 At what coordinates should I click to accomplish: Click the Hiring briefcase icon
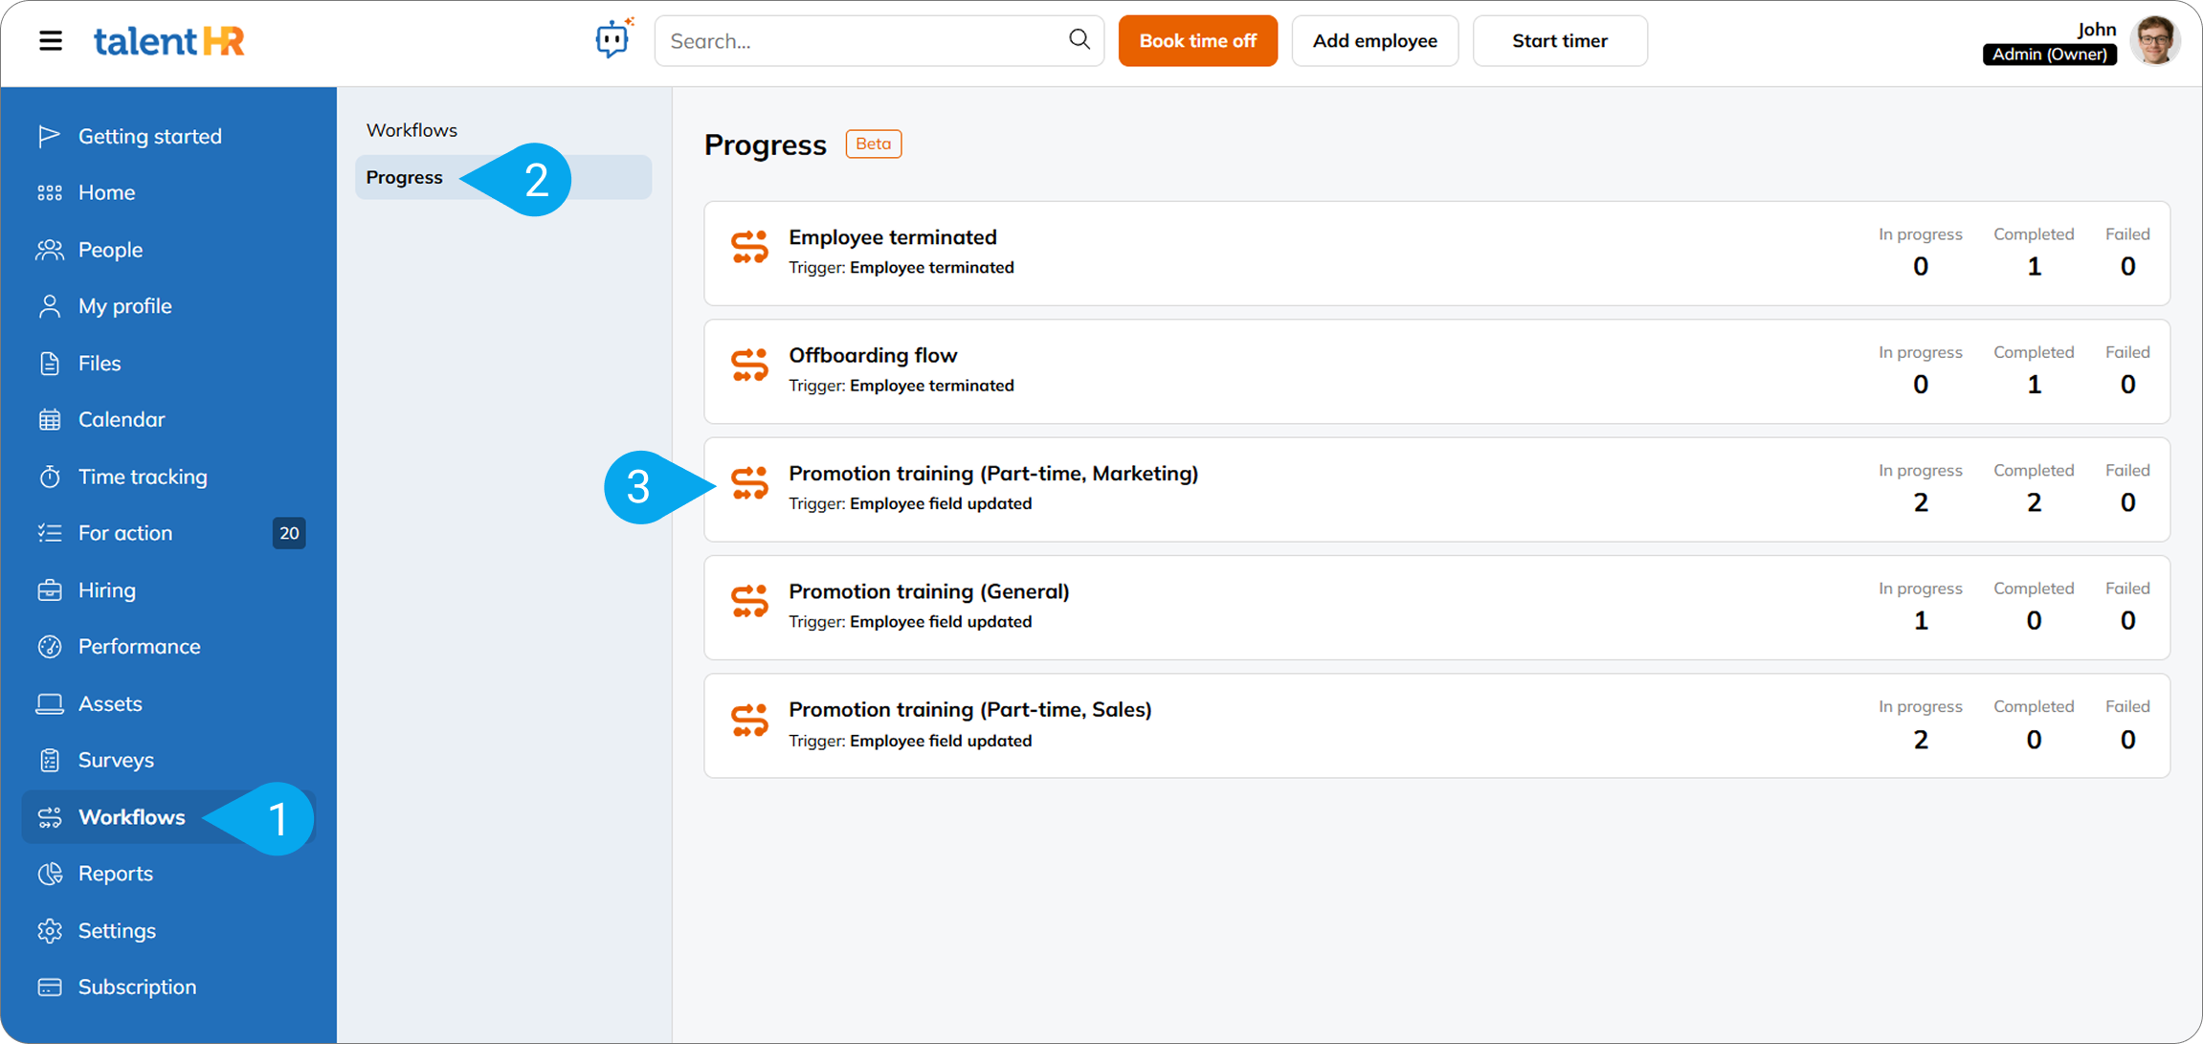point(49,590)
